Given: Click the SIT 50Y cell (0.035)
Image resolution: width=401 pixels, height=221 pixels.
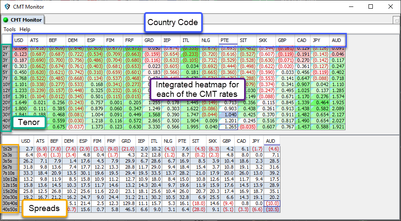Looking at the screenshot, I should point(247,127).
